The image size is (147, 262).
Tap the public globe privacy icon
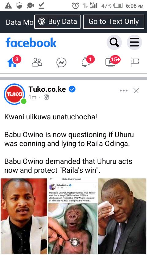pos(46,97)
